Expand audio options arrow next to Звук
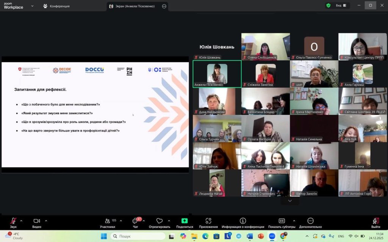Viewport: 388px width, 242px height. pyautogui.click(x=21, y=221)
